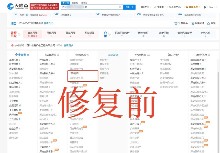Switch to the 企业背景 section
This screenshot has height=153, width=220.
tap(22, 55)
